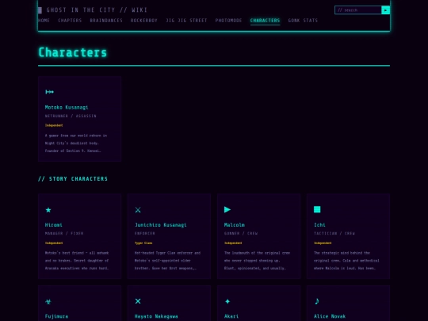This screenshot has height=321, width=428.
Task: Open the Akari character link
Action: click(231, 316)
